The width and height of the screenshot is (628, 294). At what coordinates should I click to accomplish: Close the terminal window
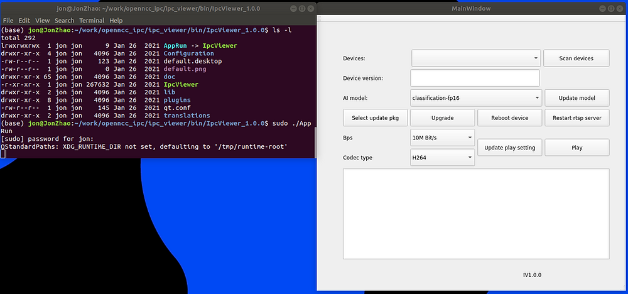click(x=310, y=8)
